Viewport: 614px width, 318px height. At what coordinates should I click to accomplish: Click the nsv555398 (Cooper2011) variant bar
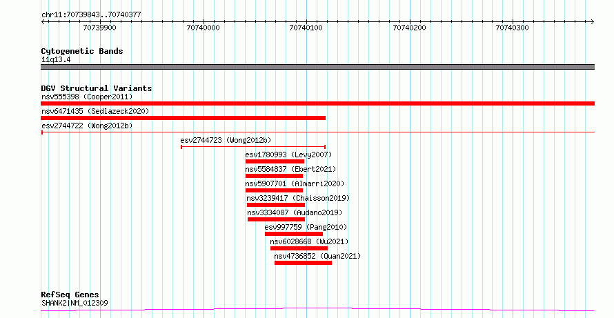tap(317, 103)
